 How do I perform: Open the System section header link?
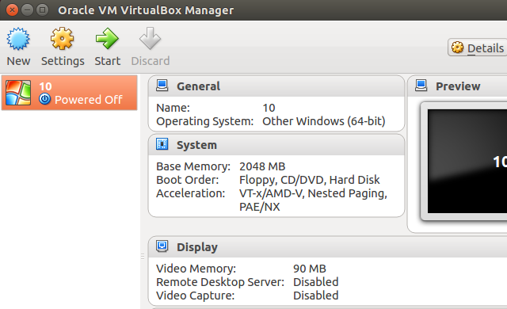[196, 145]
